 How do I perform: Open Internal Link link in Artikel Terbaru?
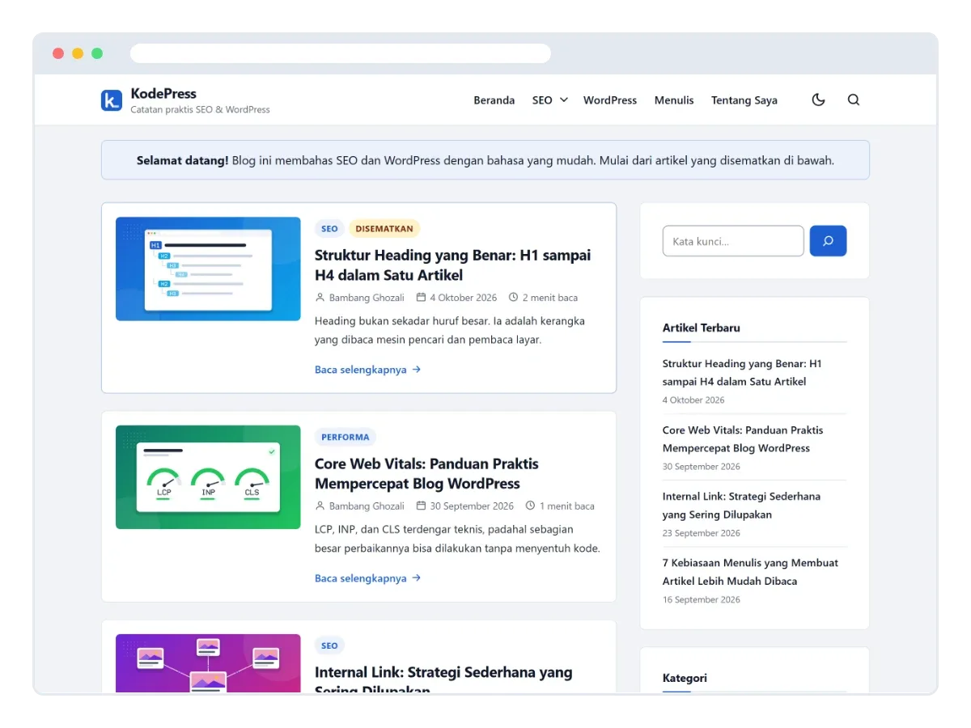click(741, 506)
